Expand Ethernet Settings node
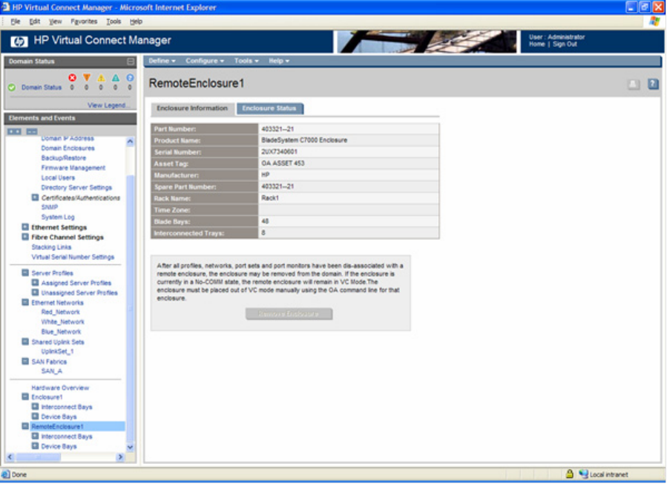 pyautogui.click(x=25, y=227)
